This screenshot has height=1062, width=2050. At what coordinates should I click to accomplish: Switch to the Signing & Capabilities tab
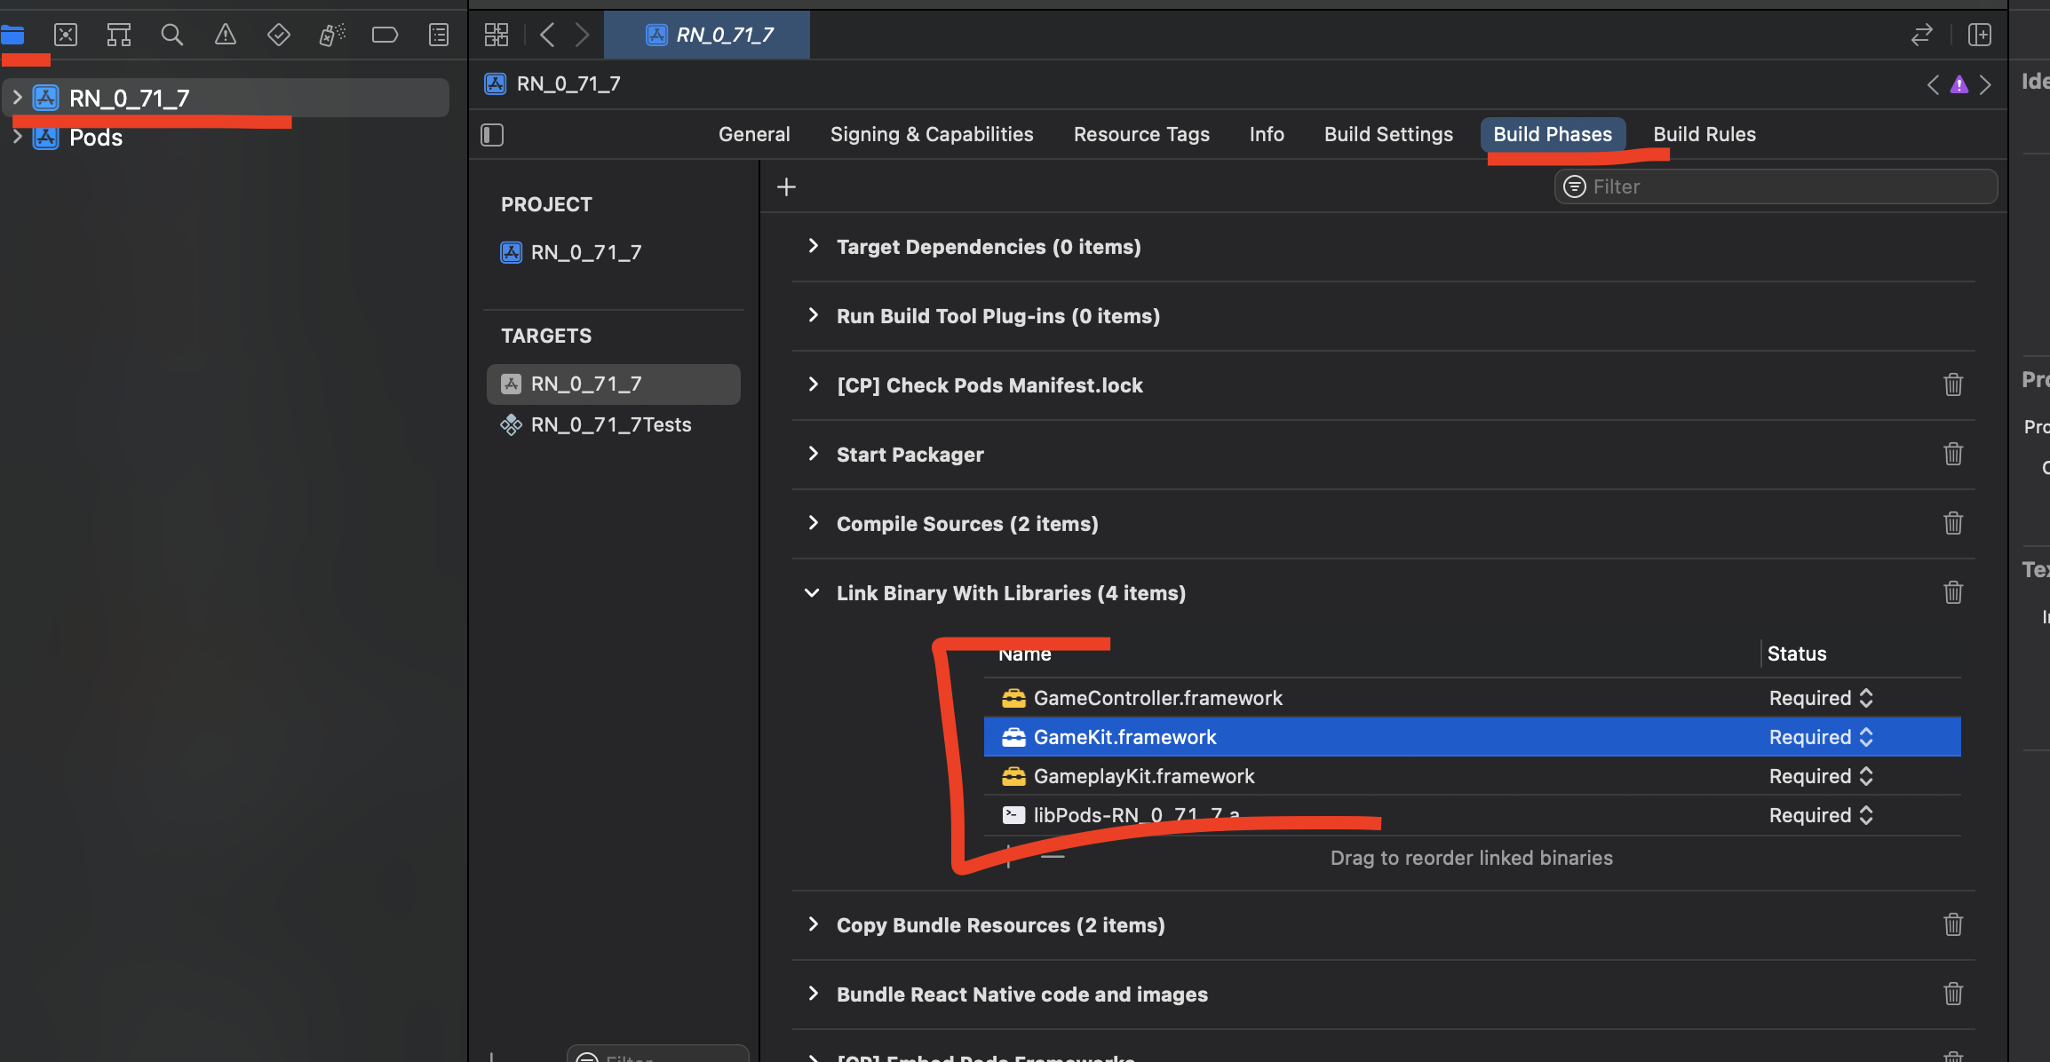pos(931,134)
